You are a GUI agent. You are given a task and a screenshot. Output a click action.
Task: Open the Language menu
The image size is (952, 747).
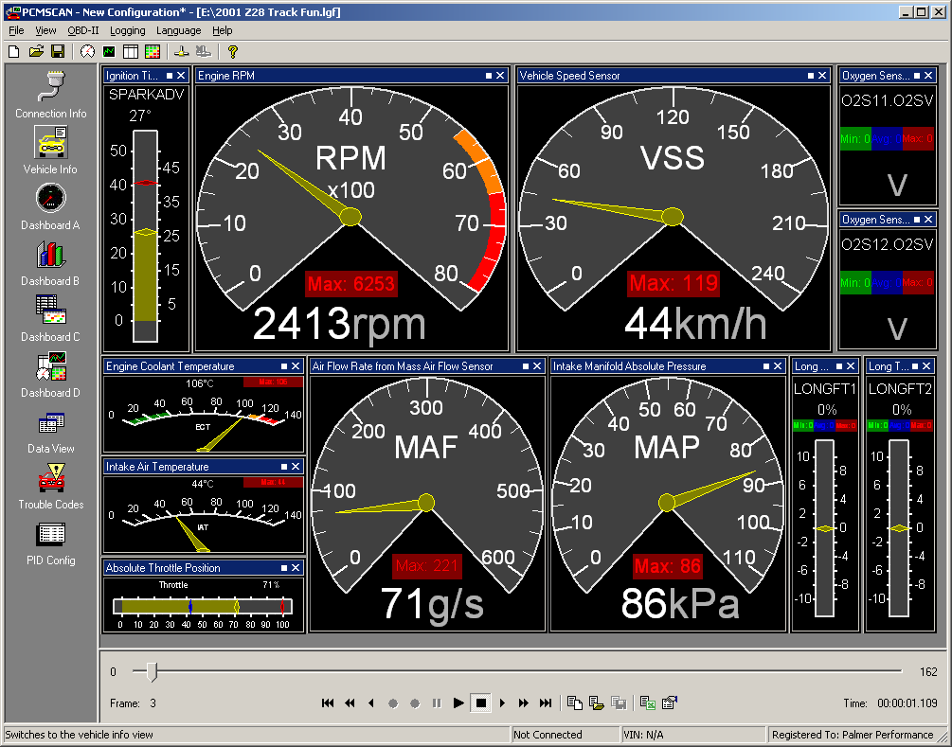(178, 30)
